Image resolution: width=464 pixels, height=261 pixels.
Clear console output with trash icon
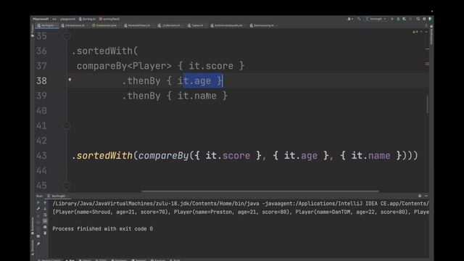click(x=45, y=233)
